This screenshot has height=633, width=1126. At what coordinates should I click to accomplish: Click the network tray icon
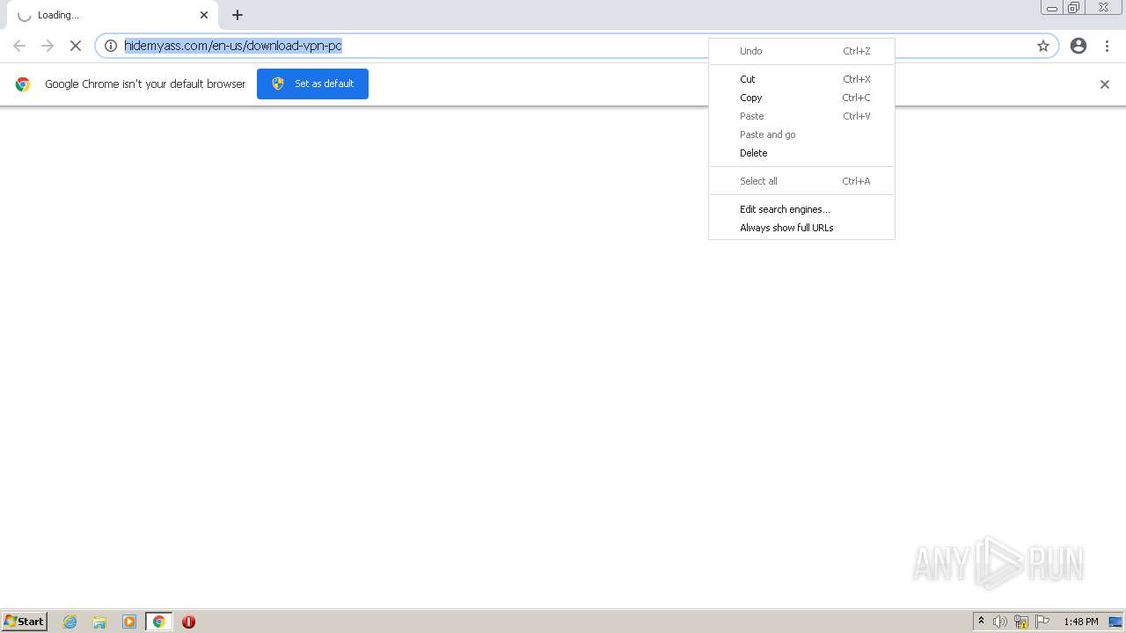click(x=1021, y=622)
